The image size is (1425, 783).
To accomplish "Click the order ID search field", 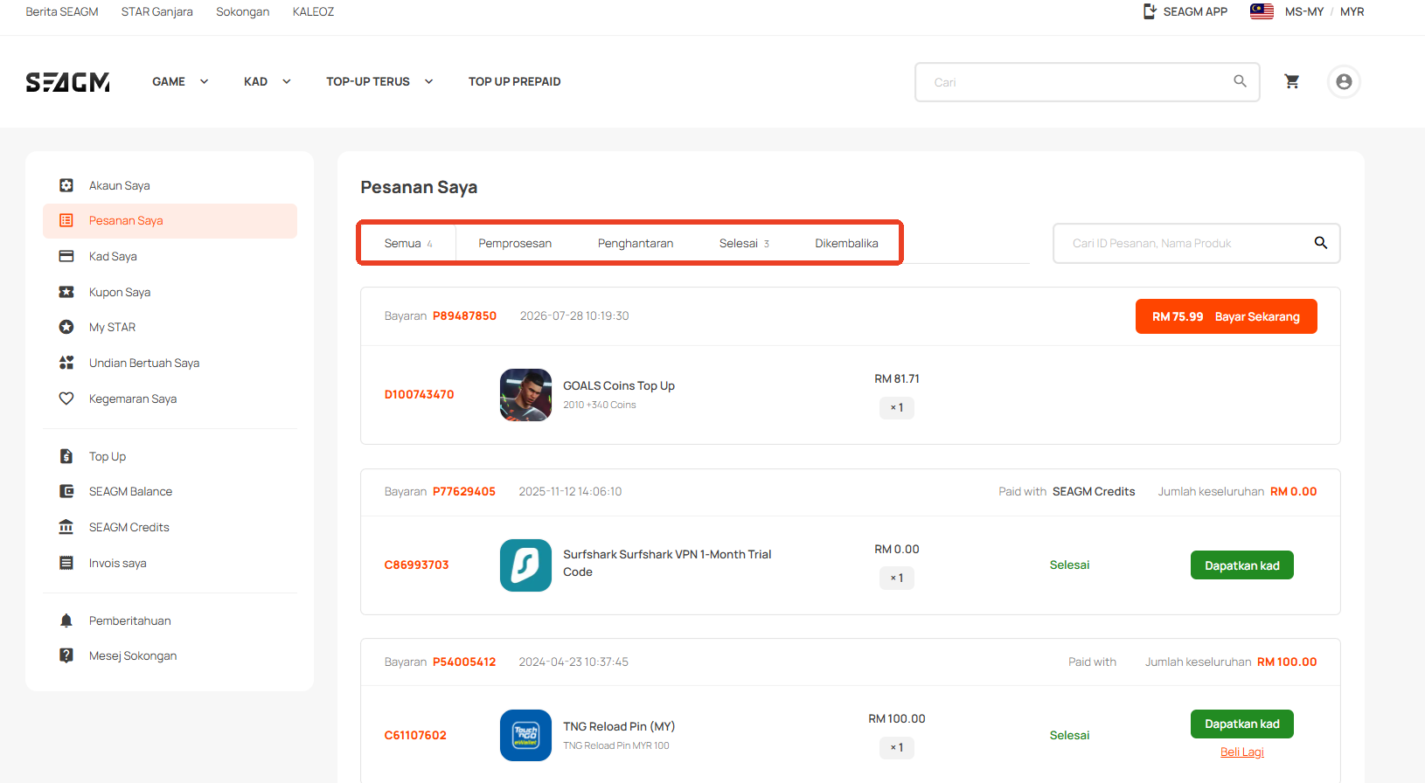I will pyautogui.click(x=1185, y=243).
